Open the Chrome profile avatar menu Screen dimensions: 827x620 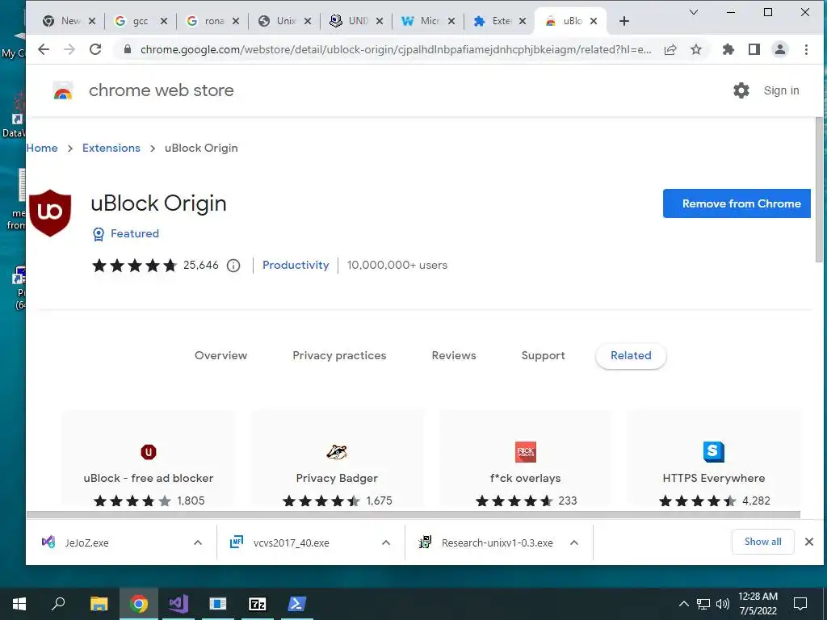[x=780, y=49]
